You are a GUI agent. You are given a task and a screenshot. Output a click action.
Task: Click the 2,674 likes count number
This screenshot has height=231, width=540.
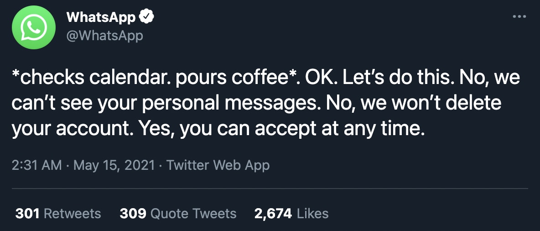pyautogui.click(x=273, y=213)
